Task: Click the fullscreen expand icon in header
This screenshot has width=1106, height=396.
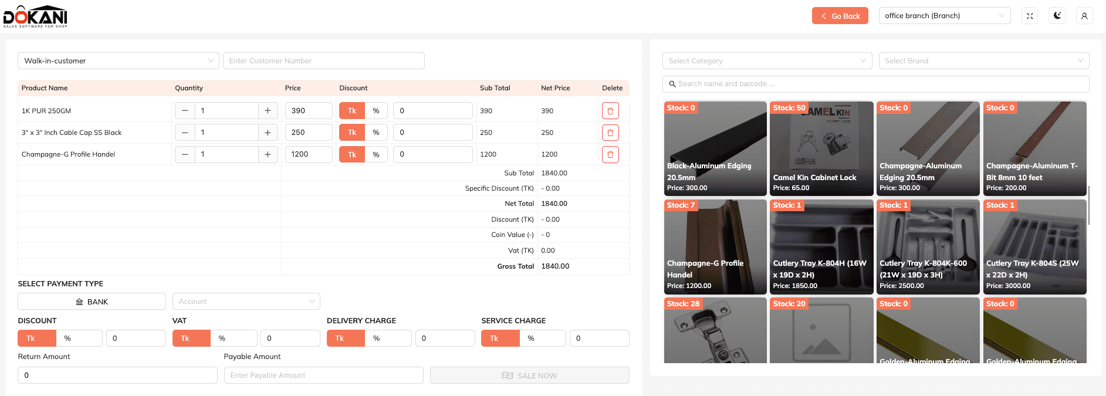Action: (1030, 16)
